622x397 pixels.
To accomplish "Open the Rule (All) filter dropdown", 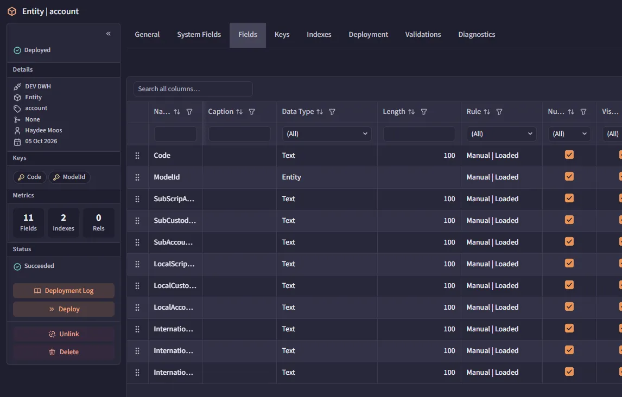I will 502,134.
